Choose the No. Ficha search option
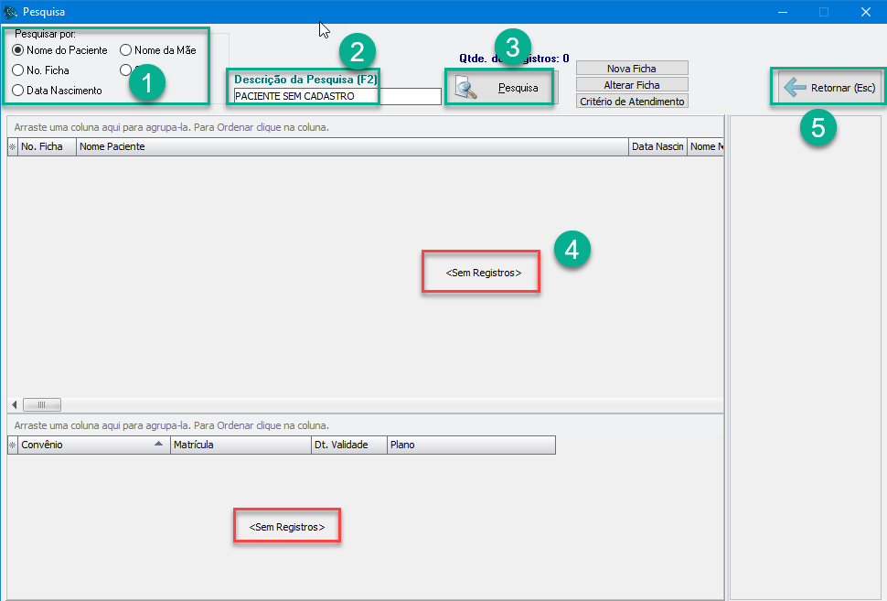The image size is (887, 601). pos(18,70)
